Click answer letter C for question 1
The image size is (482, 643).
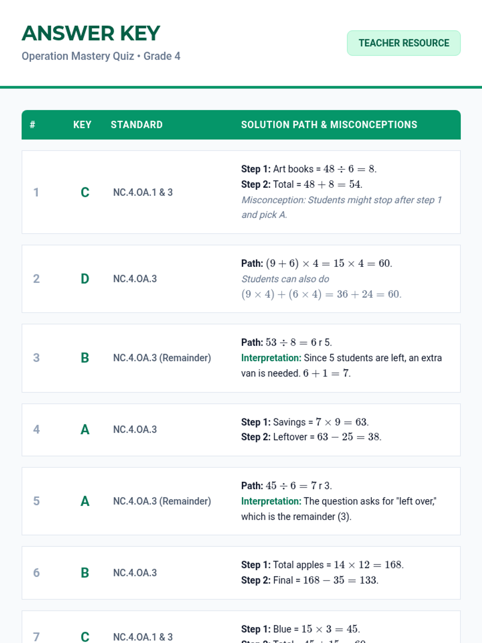coord(85,192)
